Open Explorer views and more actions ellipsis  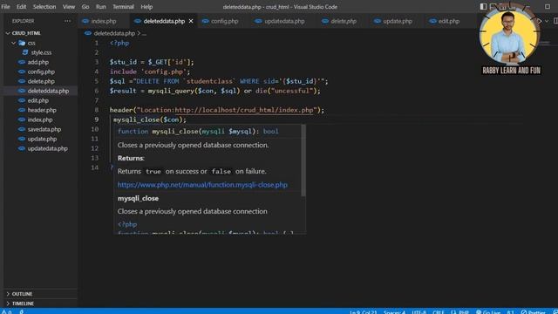coord(67,21)
